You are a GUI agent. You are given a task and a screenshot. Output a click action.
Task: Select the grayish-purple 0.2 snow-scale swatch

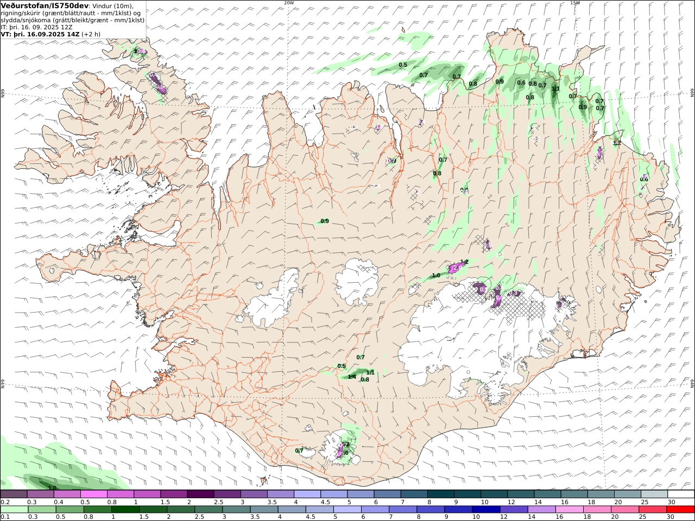click(14, 494)
